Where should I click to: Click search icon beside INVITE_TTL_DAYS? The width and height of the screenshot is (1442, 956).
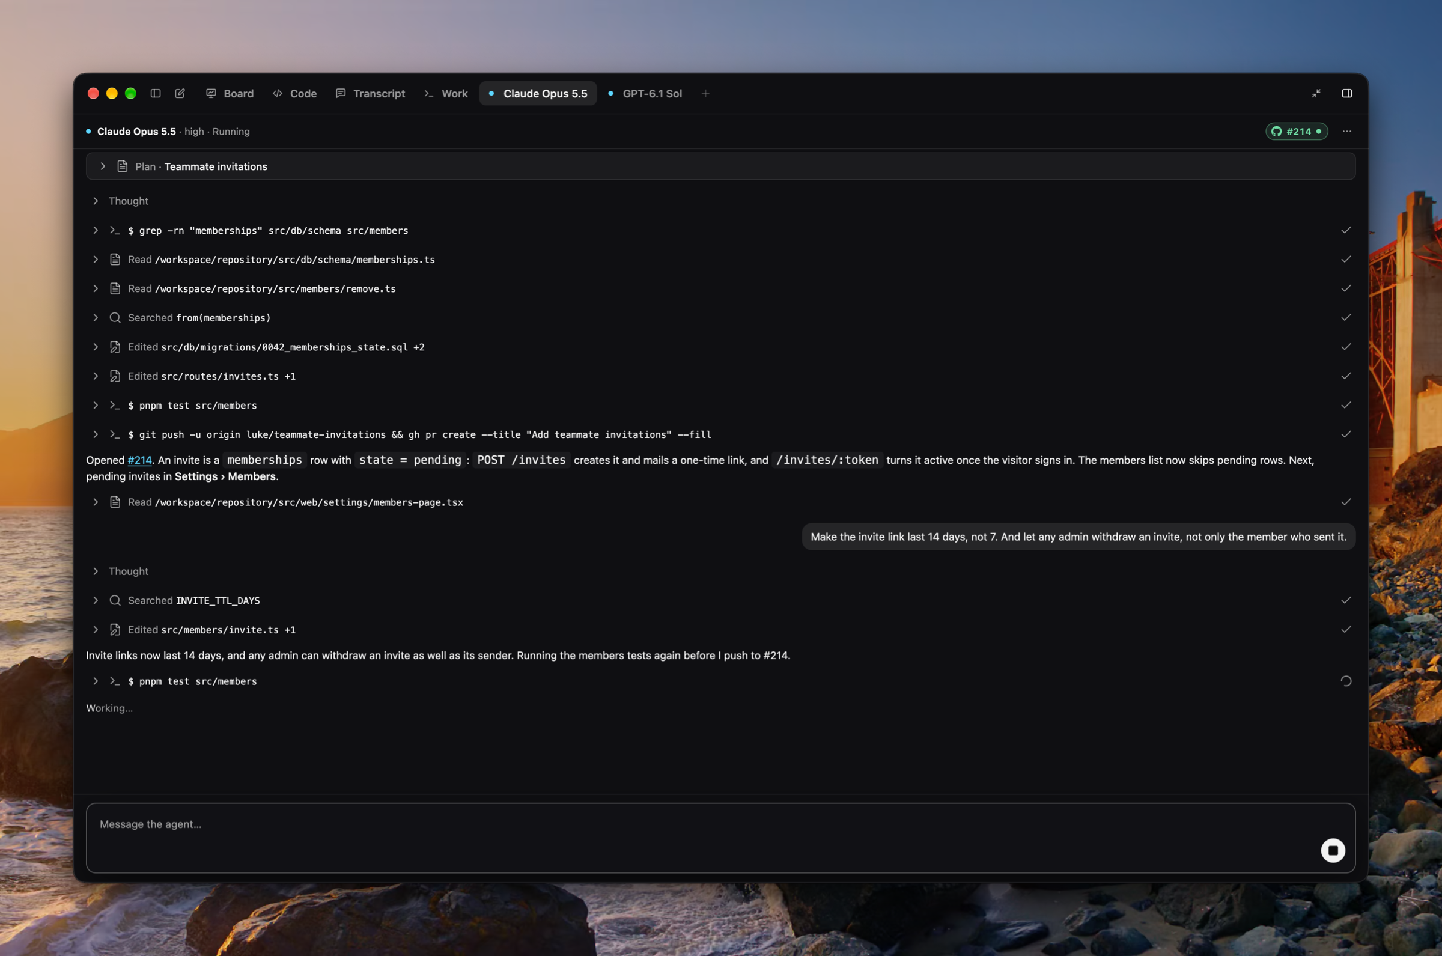[x=115, y=600]
